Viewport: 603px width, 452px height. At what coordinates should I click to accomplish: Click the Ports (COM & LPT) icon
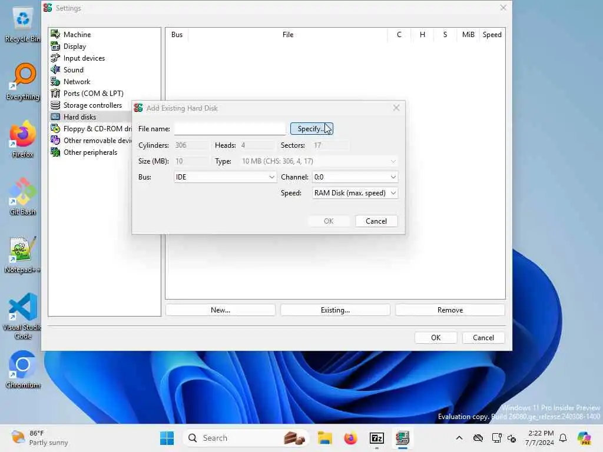tap(55, 94)
